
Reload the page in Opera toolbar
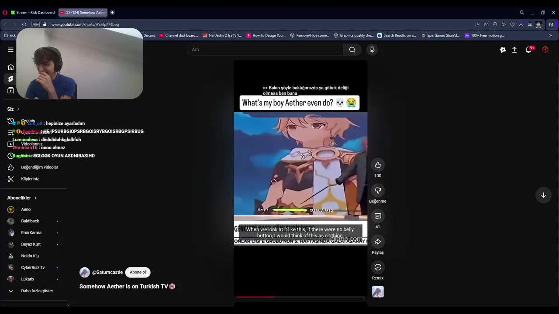pos(24,24)
